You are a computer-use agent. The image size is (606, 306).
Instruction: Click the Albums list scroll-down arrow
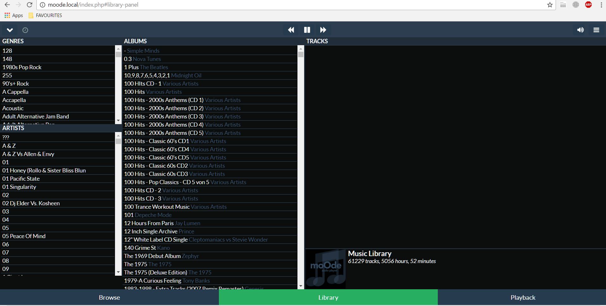tap(301, 286)
